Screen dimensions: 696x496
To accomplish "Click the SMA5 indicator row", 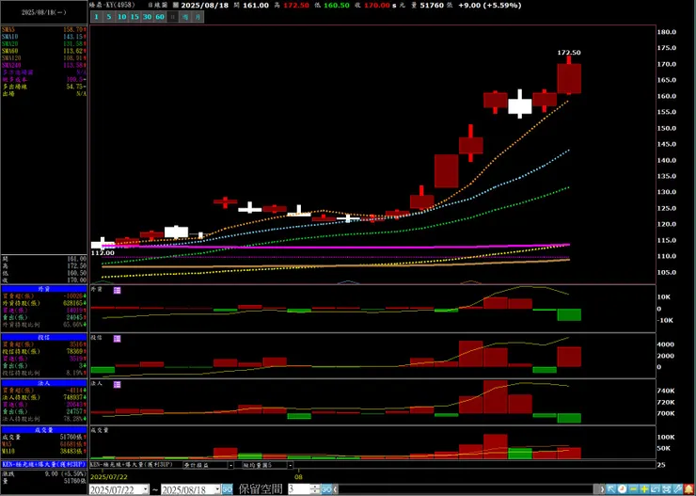I will pyautogui.click(x=44, y=29).
